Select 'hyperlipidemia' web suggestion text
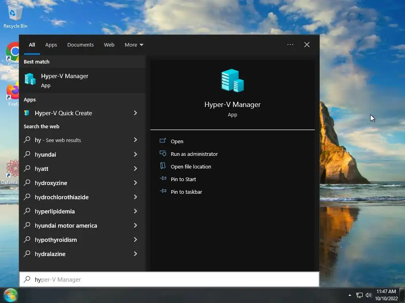The width and height of the screenshot is (405, 303). pos(55,211)
